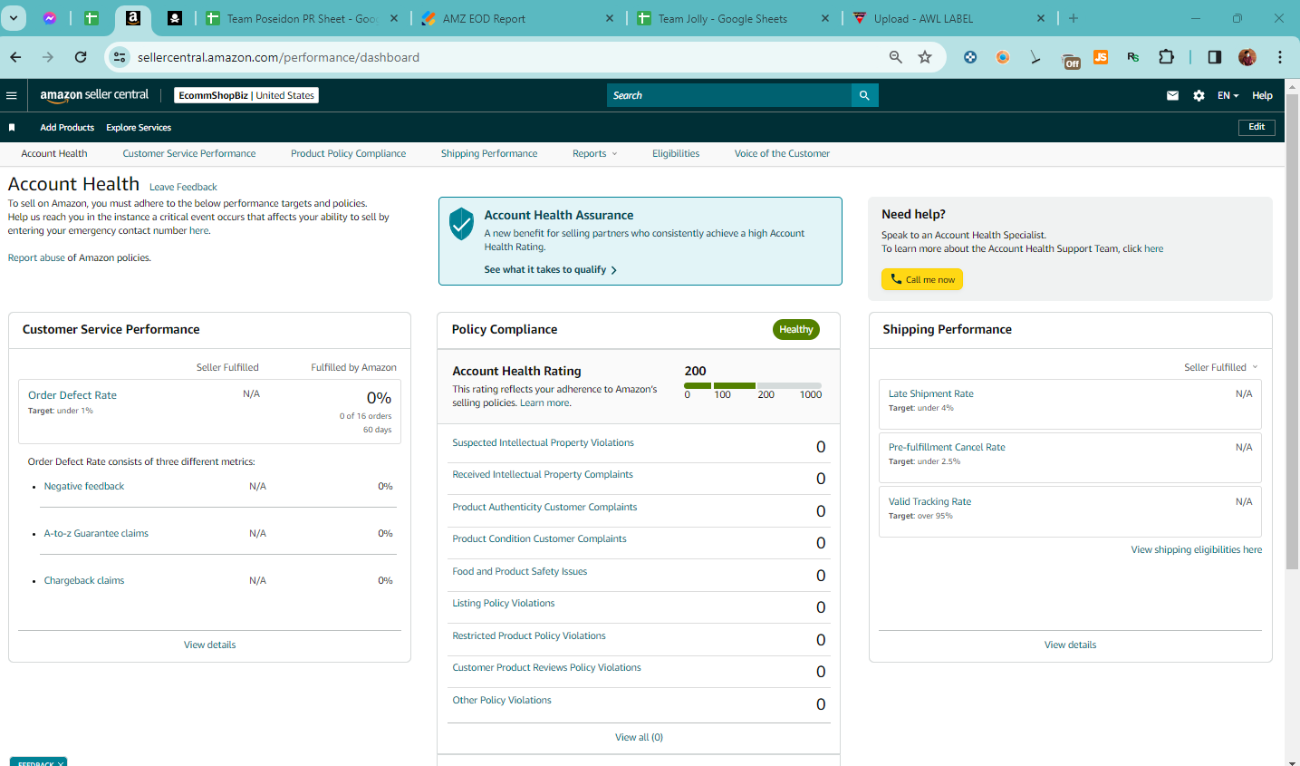Click the browser address bar URL
Viewport: 1300px width, 766px height.
(x=278, y=57)
